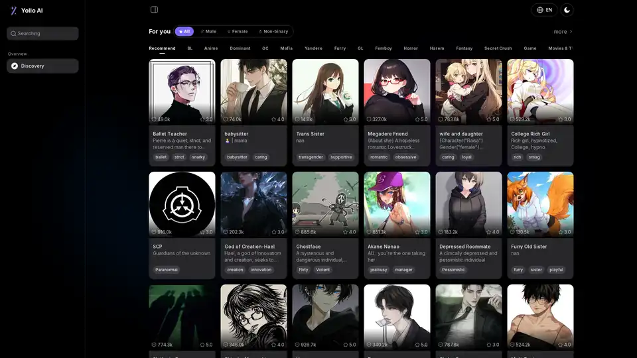Click the romantic tag on Megadere Friend
The width and height of the screenshot is (637, 358).
(x=379, y=157)
